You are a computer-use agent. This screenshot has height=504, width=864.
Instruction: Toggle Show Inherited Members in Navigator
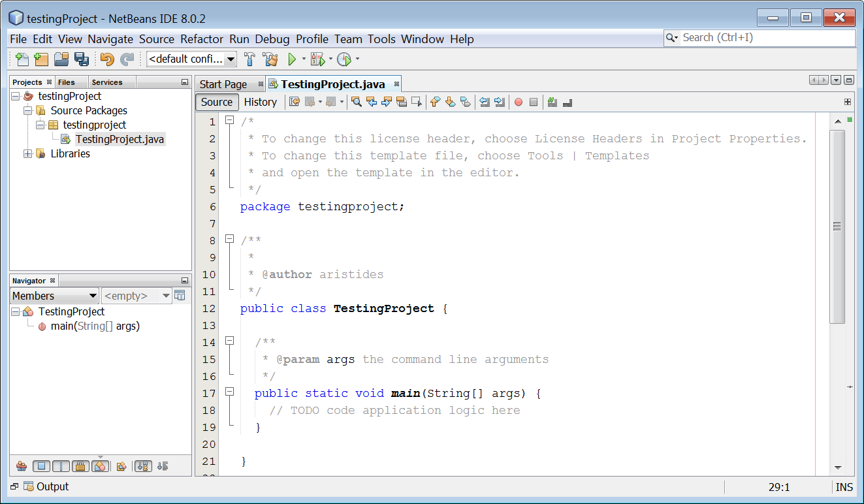pyautogui.click(x=22, y=465)
